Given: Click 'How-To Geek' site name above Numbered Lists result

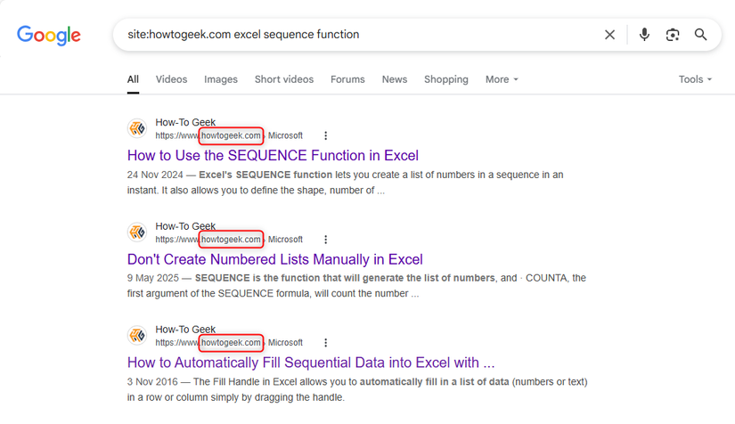Looking at the screenshot, I should point(185,226).
